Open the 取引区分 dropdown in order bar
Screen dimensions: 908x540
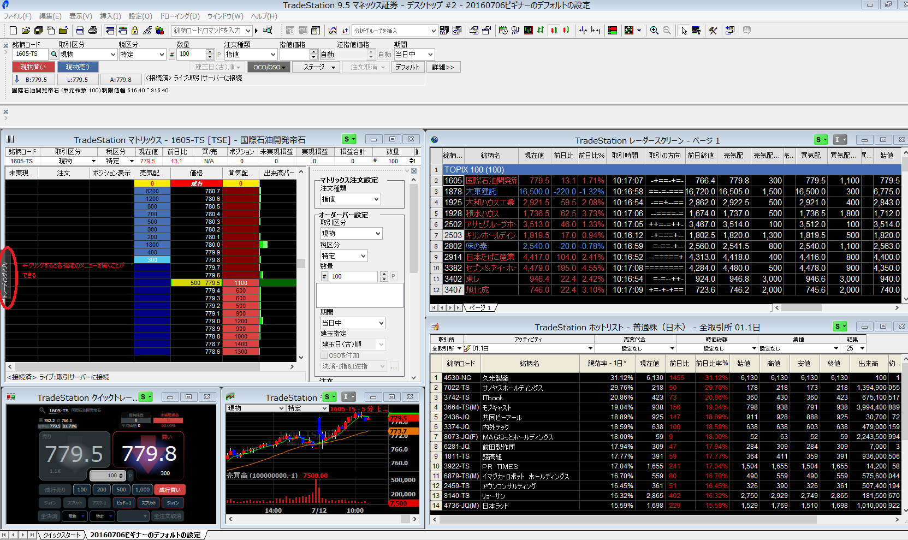coord(88,54)
